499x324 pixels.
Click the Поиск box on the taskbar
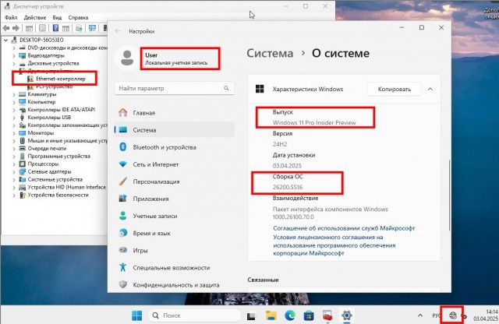(x=194, y=315)
